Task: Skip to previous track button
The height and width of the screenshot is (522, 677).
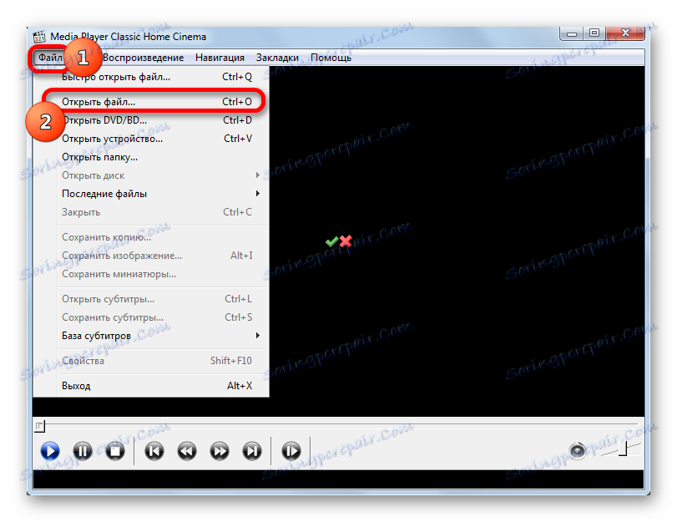Action: 154,451
